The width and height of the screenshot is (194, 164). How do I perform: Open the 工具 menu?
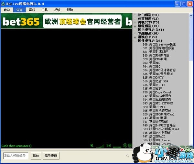point(45,10)
